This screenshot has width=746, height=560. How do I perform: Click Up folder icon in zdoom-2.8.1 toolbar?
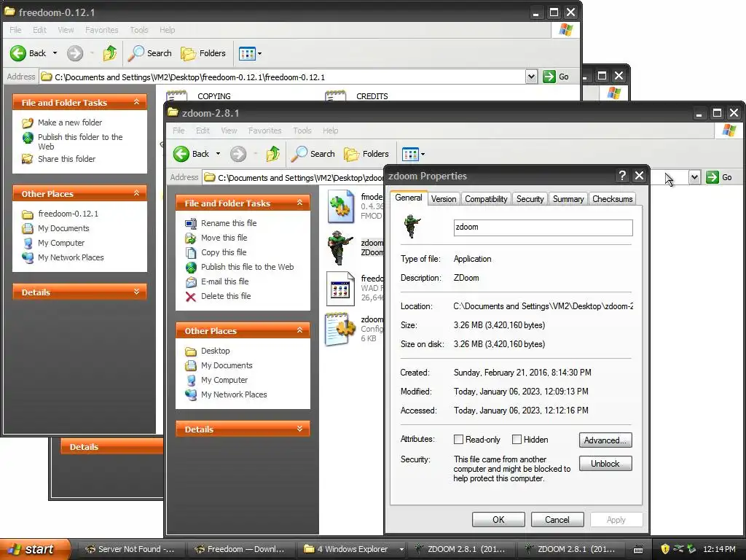[x=273, y=154]
